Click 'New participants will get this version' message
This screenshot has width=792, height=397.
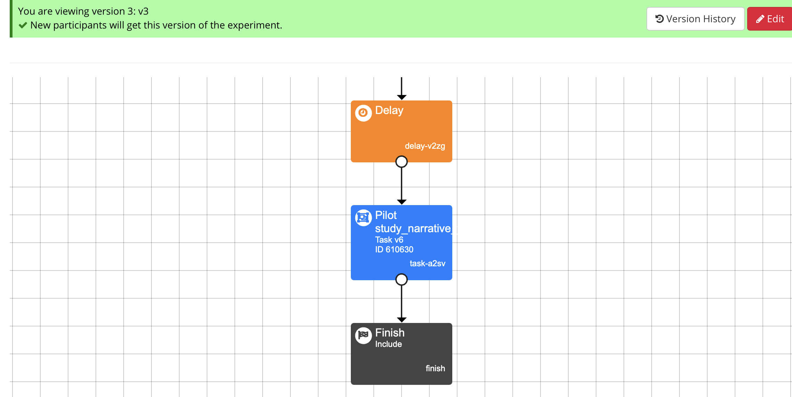pos(156,25)
